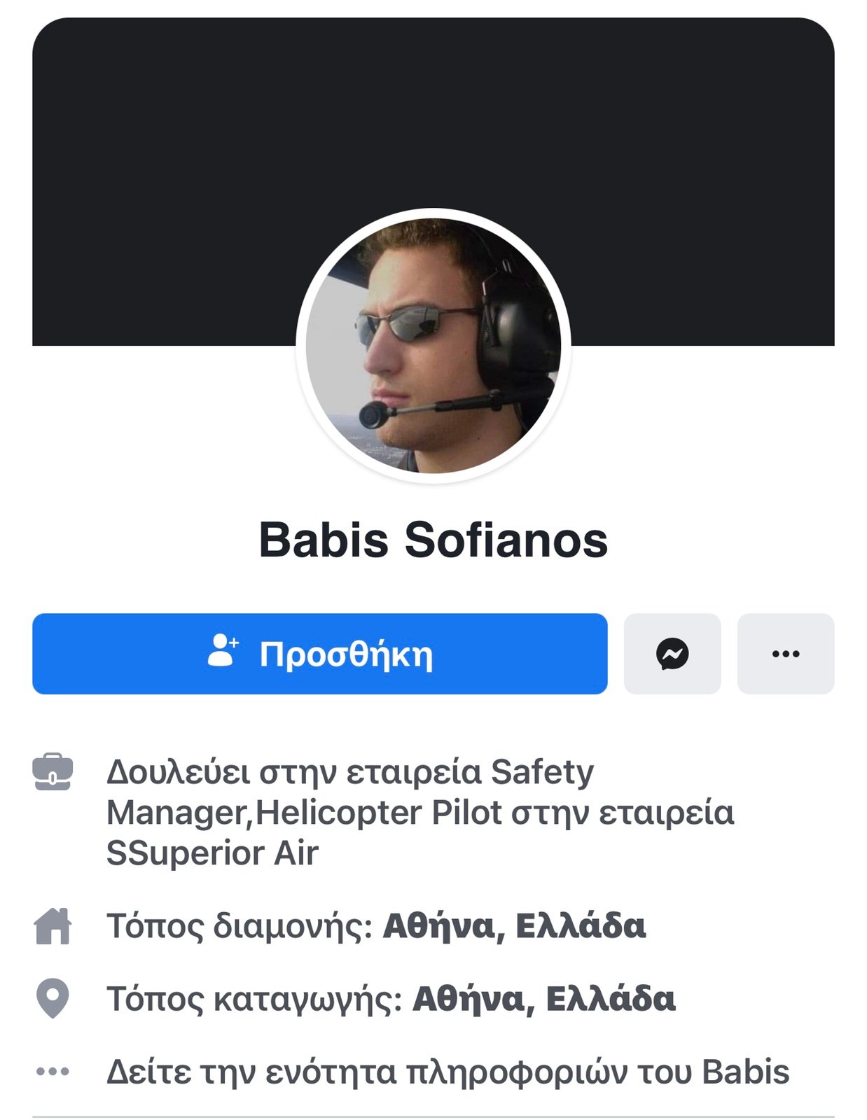The image size is (867, 1120).
Task: Click the small ellipsis icon beside Δείτε την ενότητα
Action: (53, 1071)
